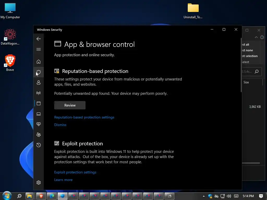Image resolution: width=267 pixels, height=200 pixels.
Task: Select My Computer desktop icon
Action: pyautogui.click(x=10, y=11)
